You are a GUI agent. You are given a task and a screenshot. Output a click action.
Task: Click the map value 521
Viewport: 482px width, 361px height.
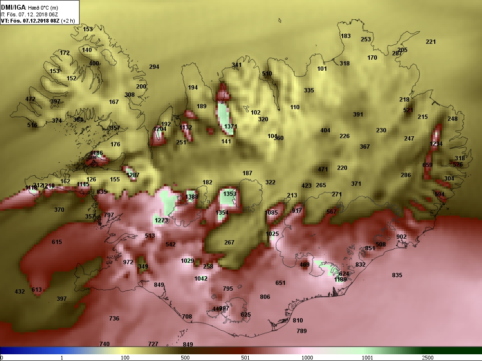[x=408, y=110]
